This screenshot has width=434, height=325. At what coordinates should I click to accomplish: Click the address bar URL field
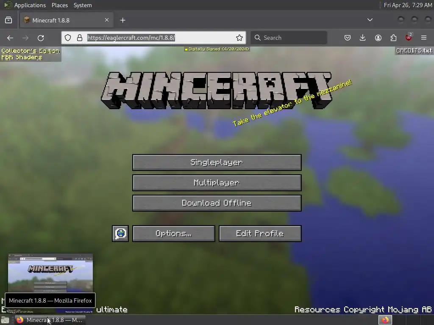click(x=153, y=38)
